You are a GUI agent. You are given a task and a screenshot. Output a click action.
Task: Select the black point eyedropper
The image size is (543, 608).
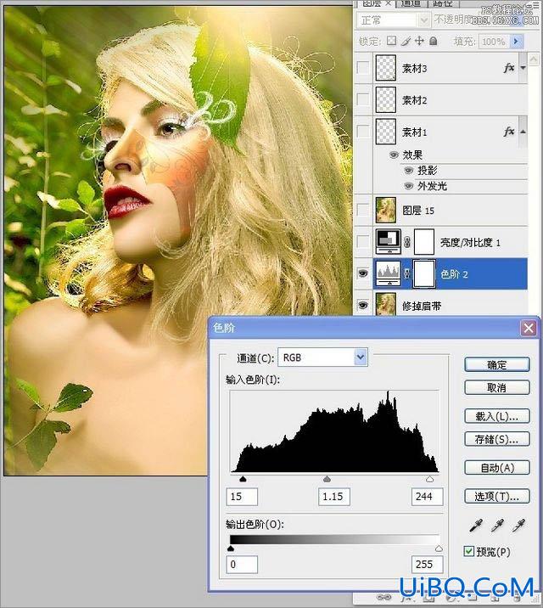[x=476, y=525]
